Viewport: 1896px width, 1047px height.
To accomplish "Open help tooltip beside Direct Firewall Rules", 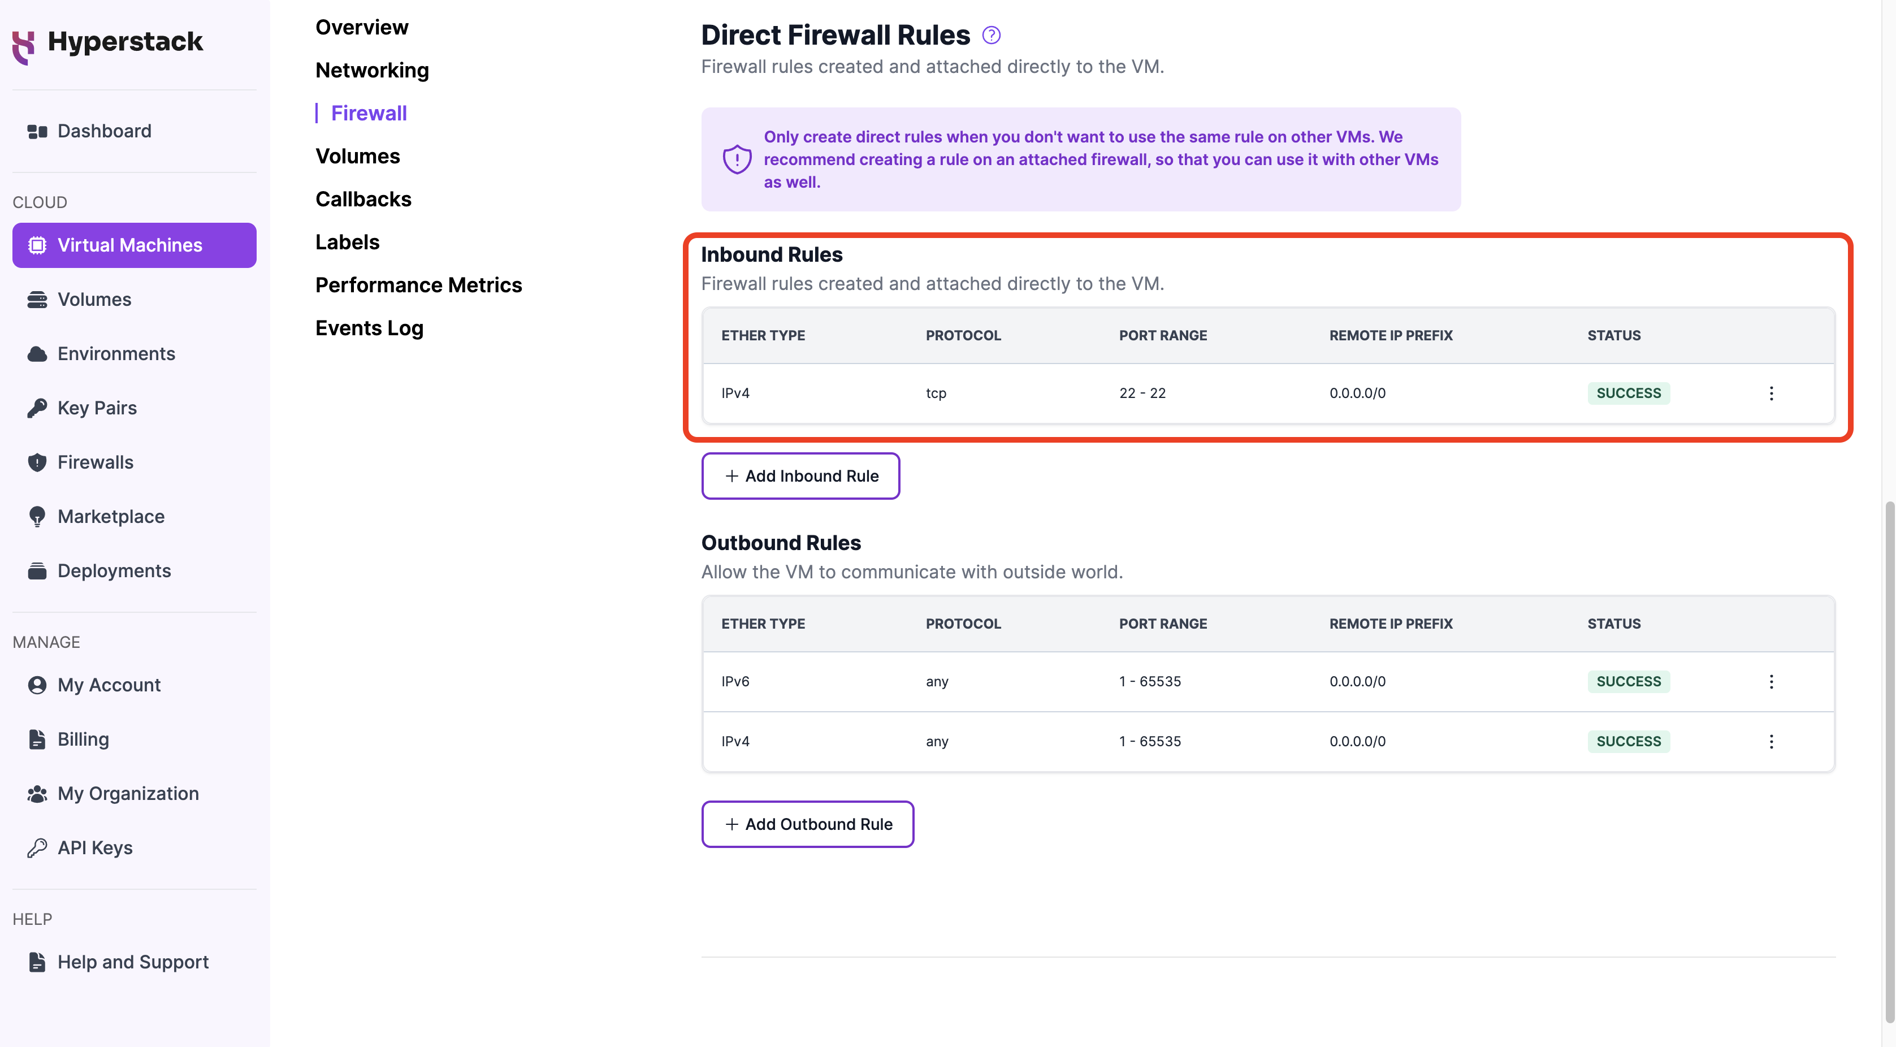I will click(992, 36).
